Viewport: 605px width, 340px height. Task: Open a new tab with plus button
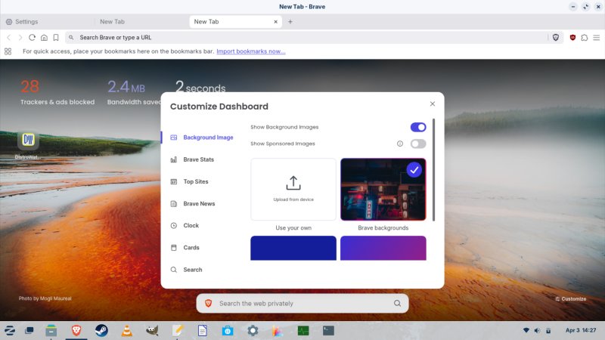[x=290, y=22]
